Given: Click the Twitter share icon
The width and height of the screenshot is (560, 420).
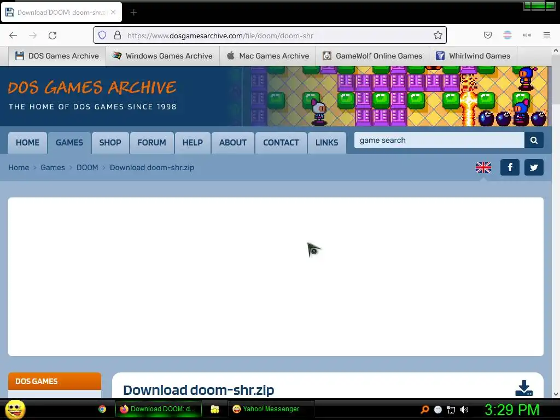Looking at the screenshot, I should tap(534, 167).
